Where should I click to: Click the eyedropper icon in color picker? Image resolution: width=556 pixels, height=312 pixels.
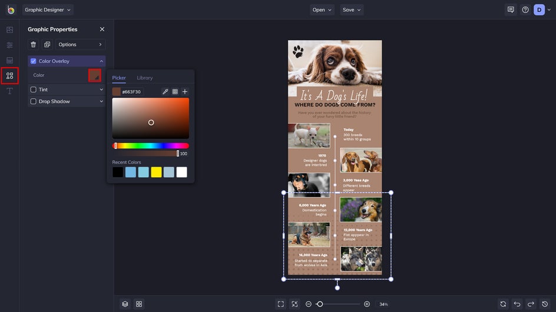tap(166, 92)
